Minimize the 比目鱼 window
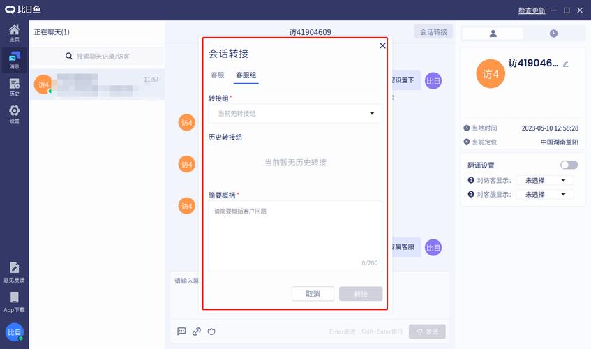Viewport: 591px width, 349px height. (554, 10)
